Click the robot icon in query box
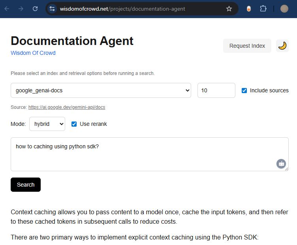297x245 pixels. [x=281, y=164]
